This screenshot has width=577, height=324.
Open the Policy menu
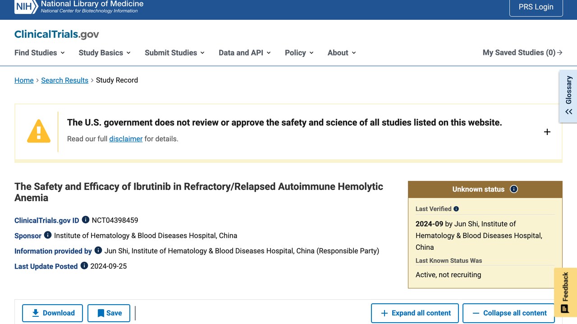pos(299,53)
